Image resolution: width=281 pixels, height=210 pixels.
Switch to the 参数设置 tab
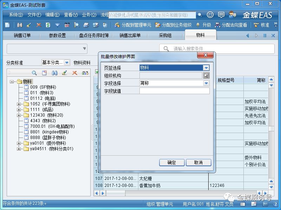57,36
